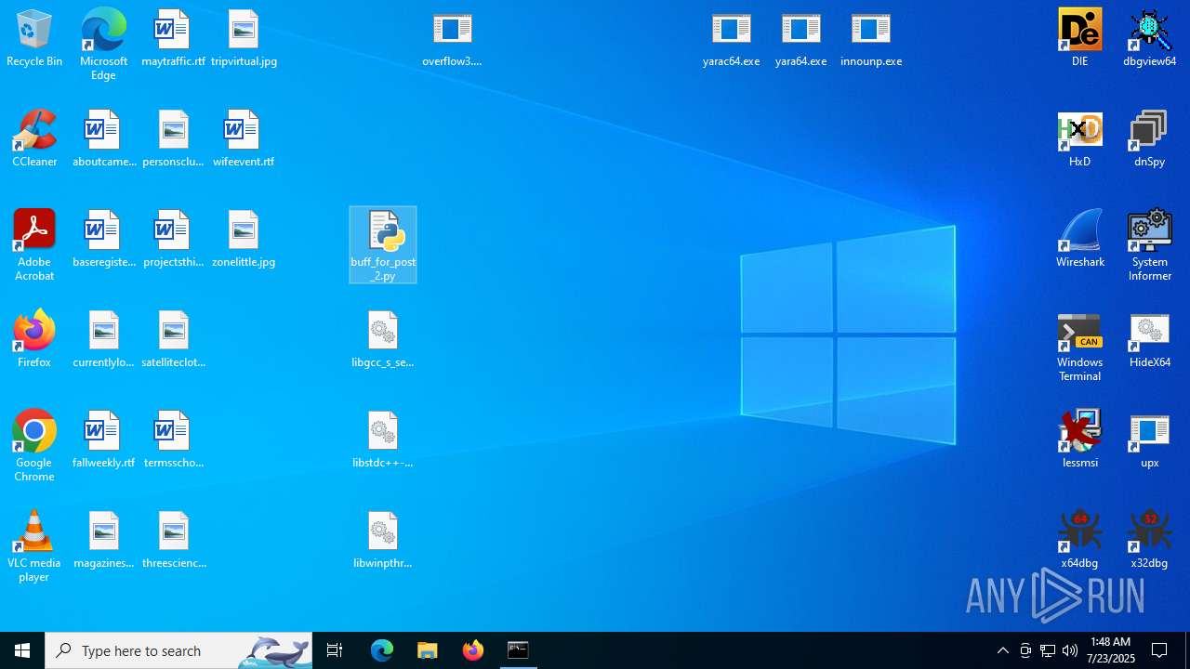The height and width of the screenshot is (669, 1190).
Task: Select x32dbg debugger shortcut
Action: coord(1150,541)
